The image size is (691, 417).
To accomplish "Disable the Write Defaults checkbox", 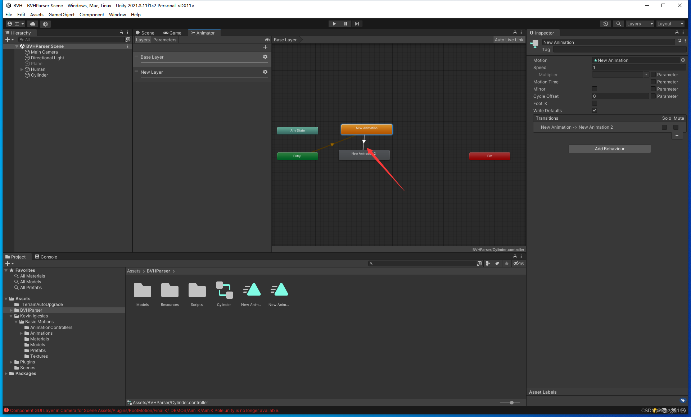I will [x=595, y=111].
